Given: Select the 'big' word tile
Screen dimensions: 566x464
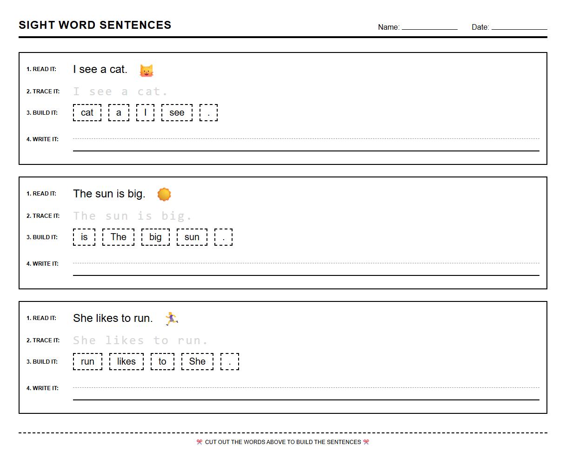Looking at the screenshot, I should (155, 237).
